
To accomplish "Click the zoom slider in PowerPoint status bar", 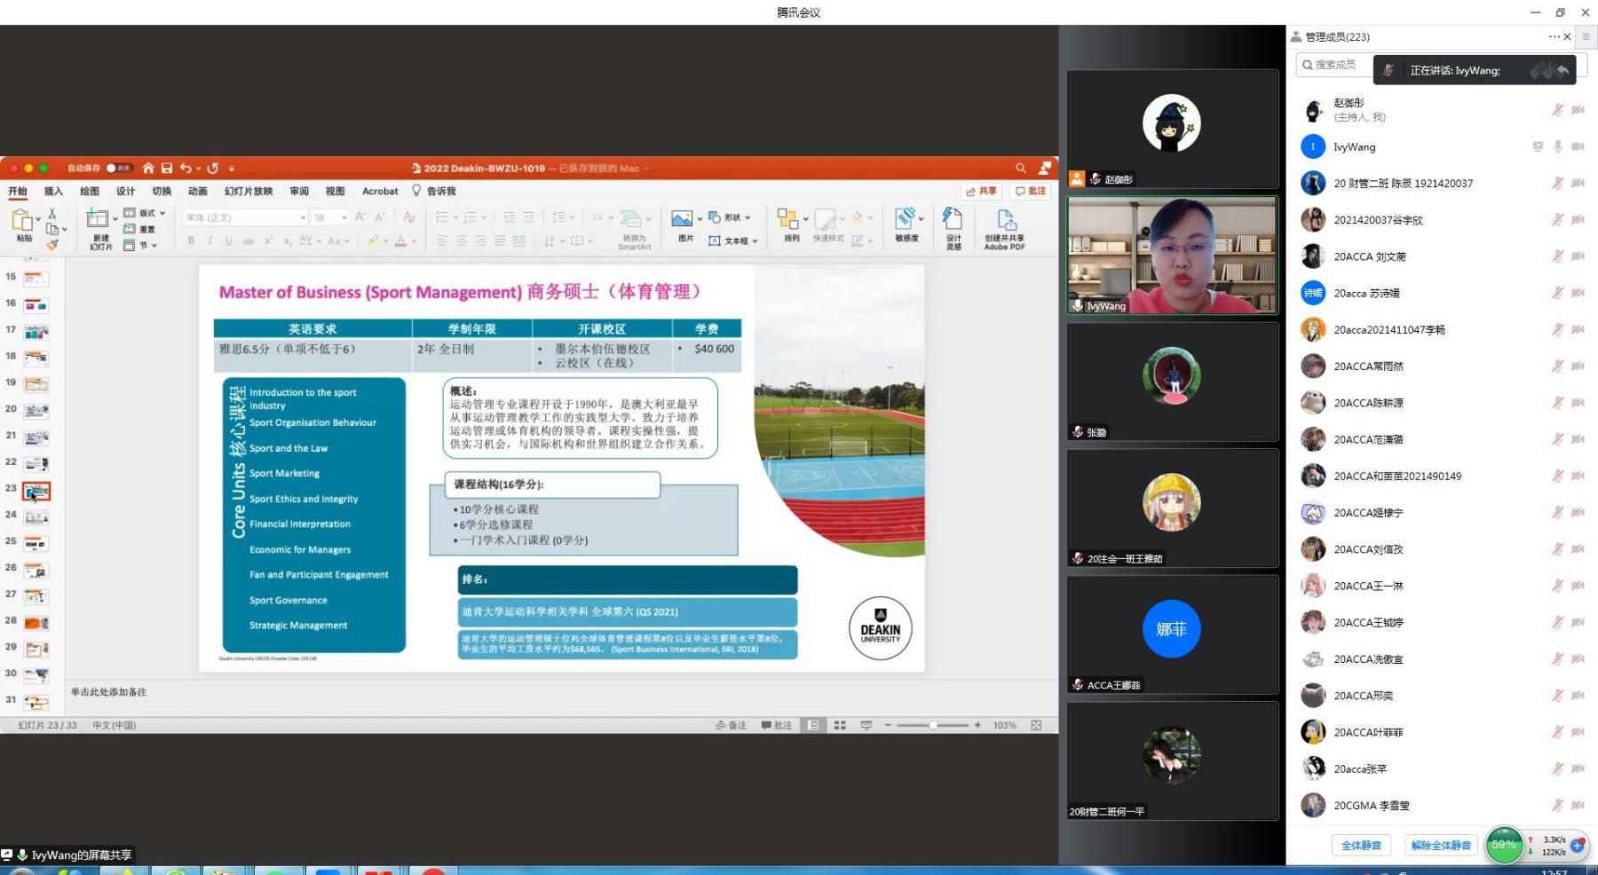I will tap(932, 725).
